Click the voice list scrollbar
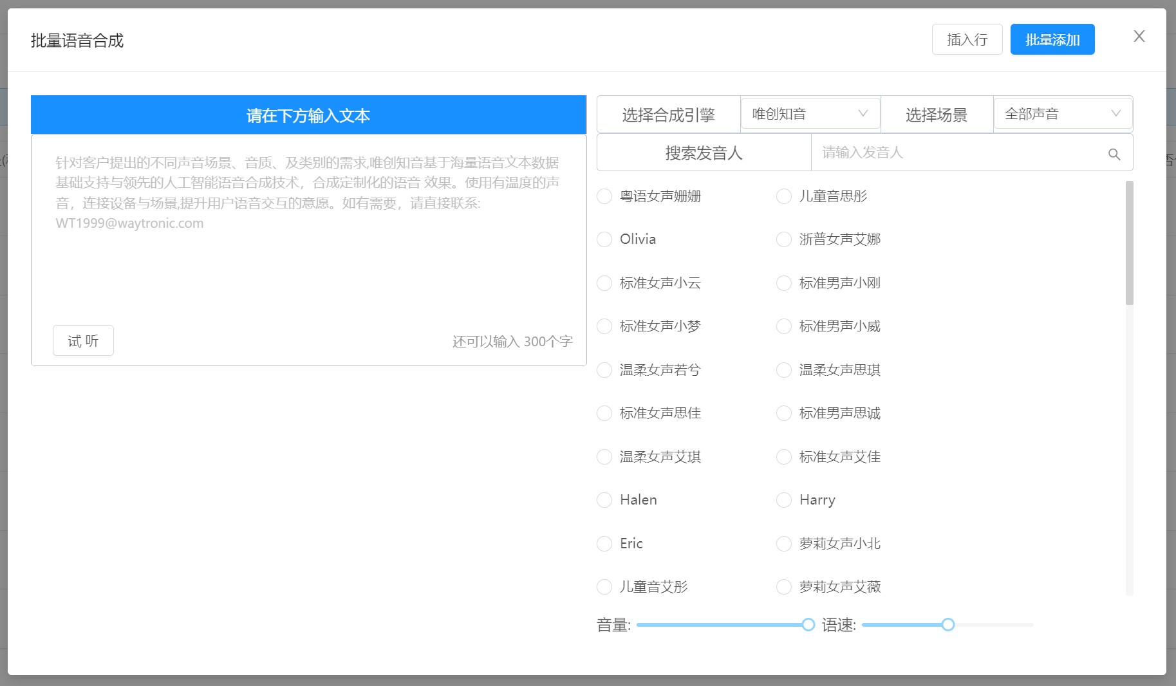 tap(1129, 243)
